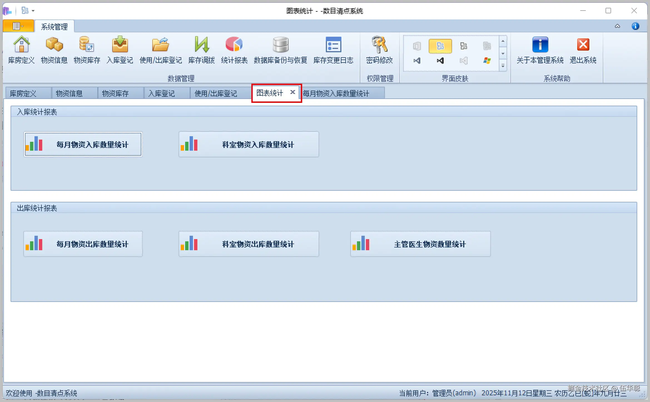This screenshot has height=402, width=650.
Task: Click the 退出系统 exit icon
Action: pyautogui.click(x=583, y=50)
